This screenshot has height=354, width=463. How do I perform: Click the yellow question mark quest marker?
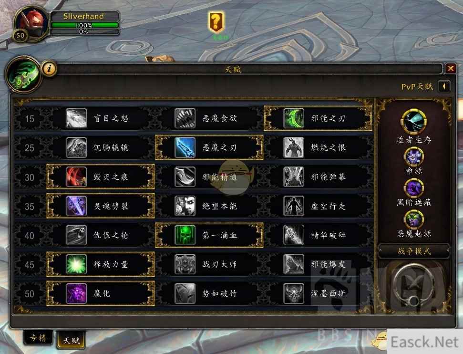click(216, 22)
